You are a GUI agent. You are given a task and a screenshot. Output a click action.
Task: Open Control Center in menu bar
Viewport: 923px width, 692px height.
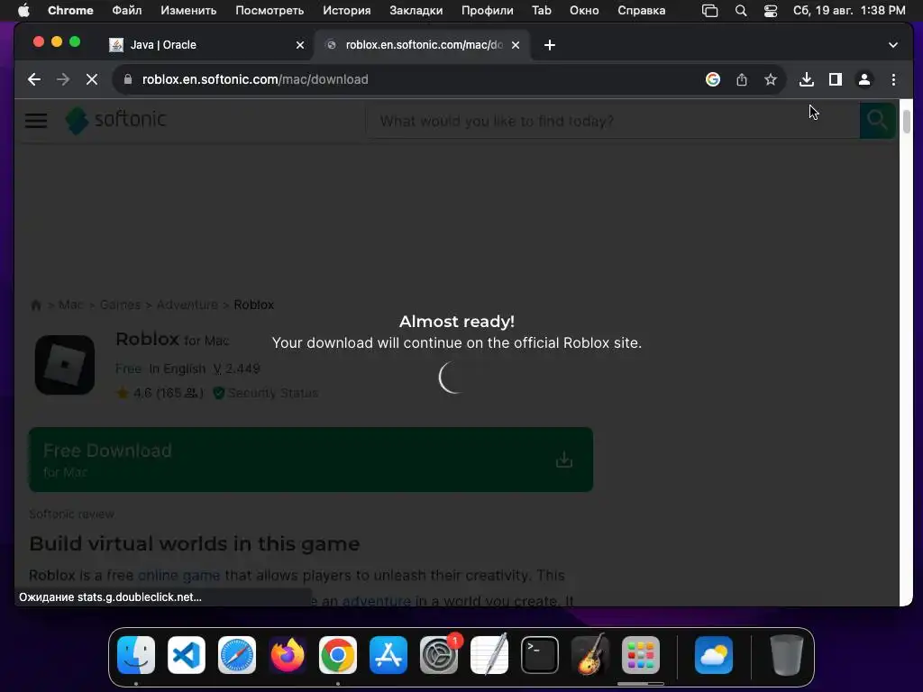point(771,11)
